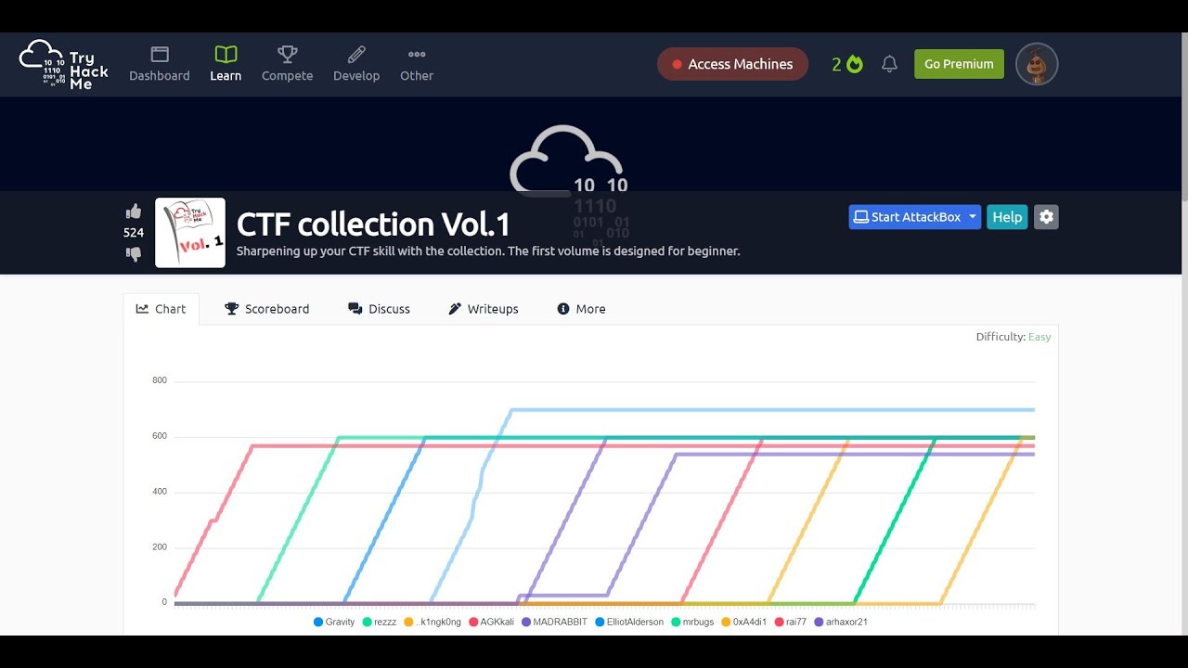Toggle ..k1ngk0ng series in chart legend
The image size is (1188, 668).
433,623
